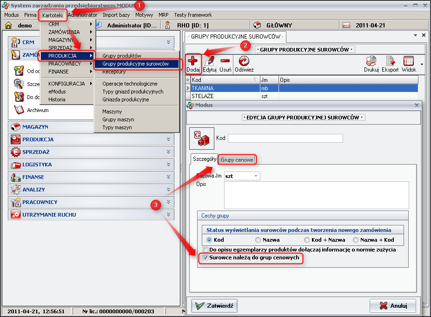431x317 pixels.
Task: Select the Kod + Nazwa radio option
Action: pos(307,240)
